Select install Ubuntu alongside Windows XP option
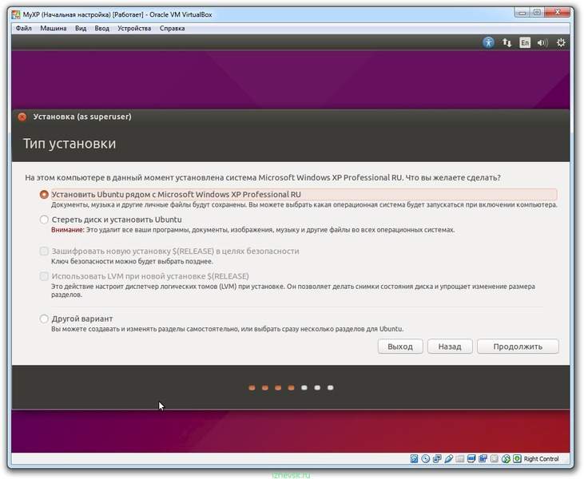Viewport: 584px width, 479px height. [44, 194]
